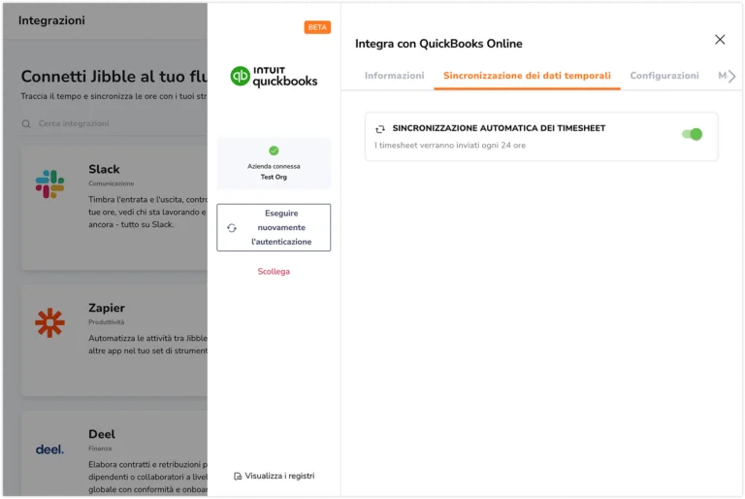Image resolution: width=745 pixels, height=499 pixels.
Task: Click the Azienda connessa label
Action: coord(274,166)
